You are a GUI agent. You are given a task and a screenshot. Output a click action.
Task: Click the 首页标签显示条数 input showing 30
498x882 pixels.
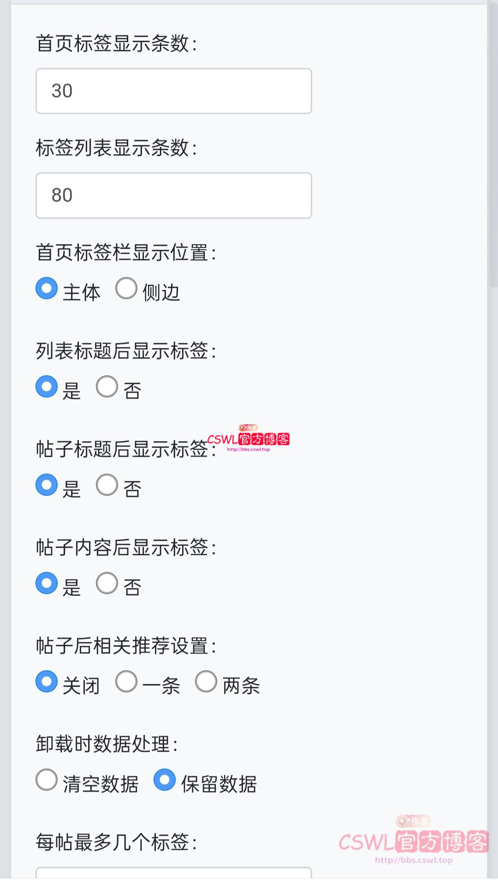(x=173, y=91)
